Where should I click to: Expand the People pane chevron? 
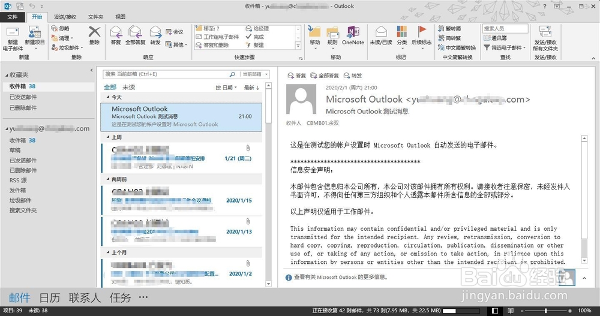pyautogui.click(x=584, y=278)
